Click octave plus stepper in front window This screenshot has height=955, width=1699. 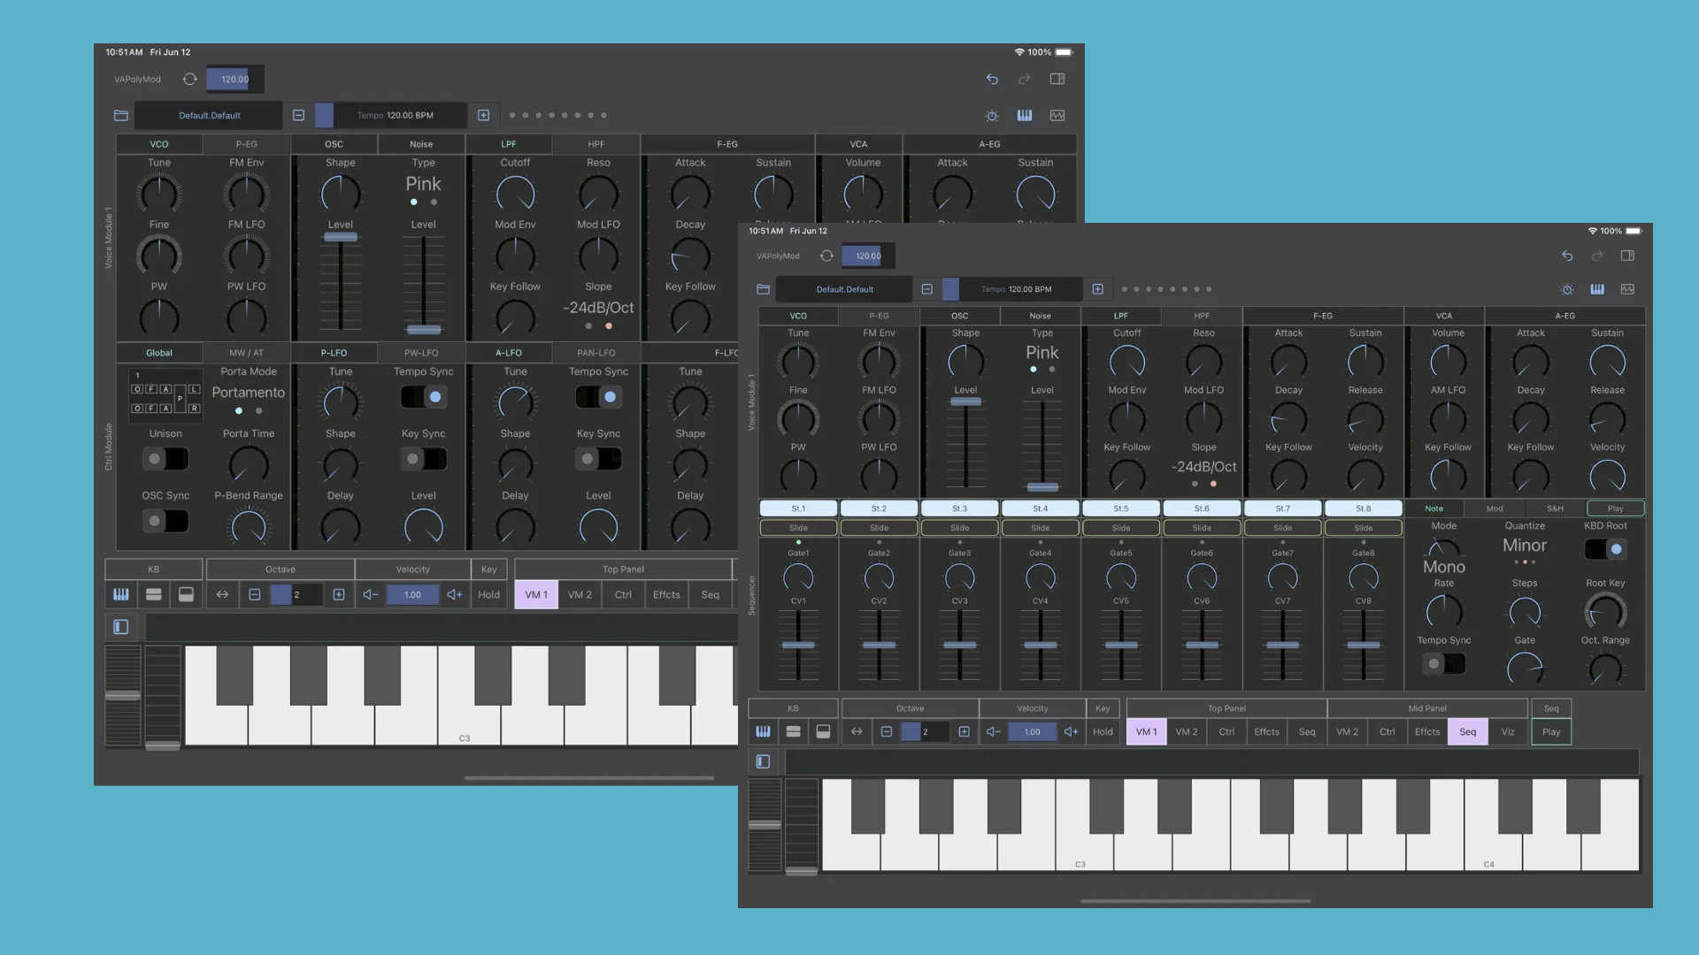(964, 731)
